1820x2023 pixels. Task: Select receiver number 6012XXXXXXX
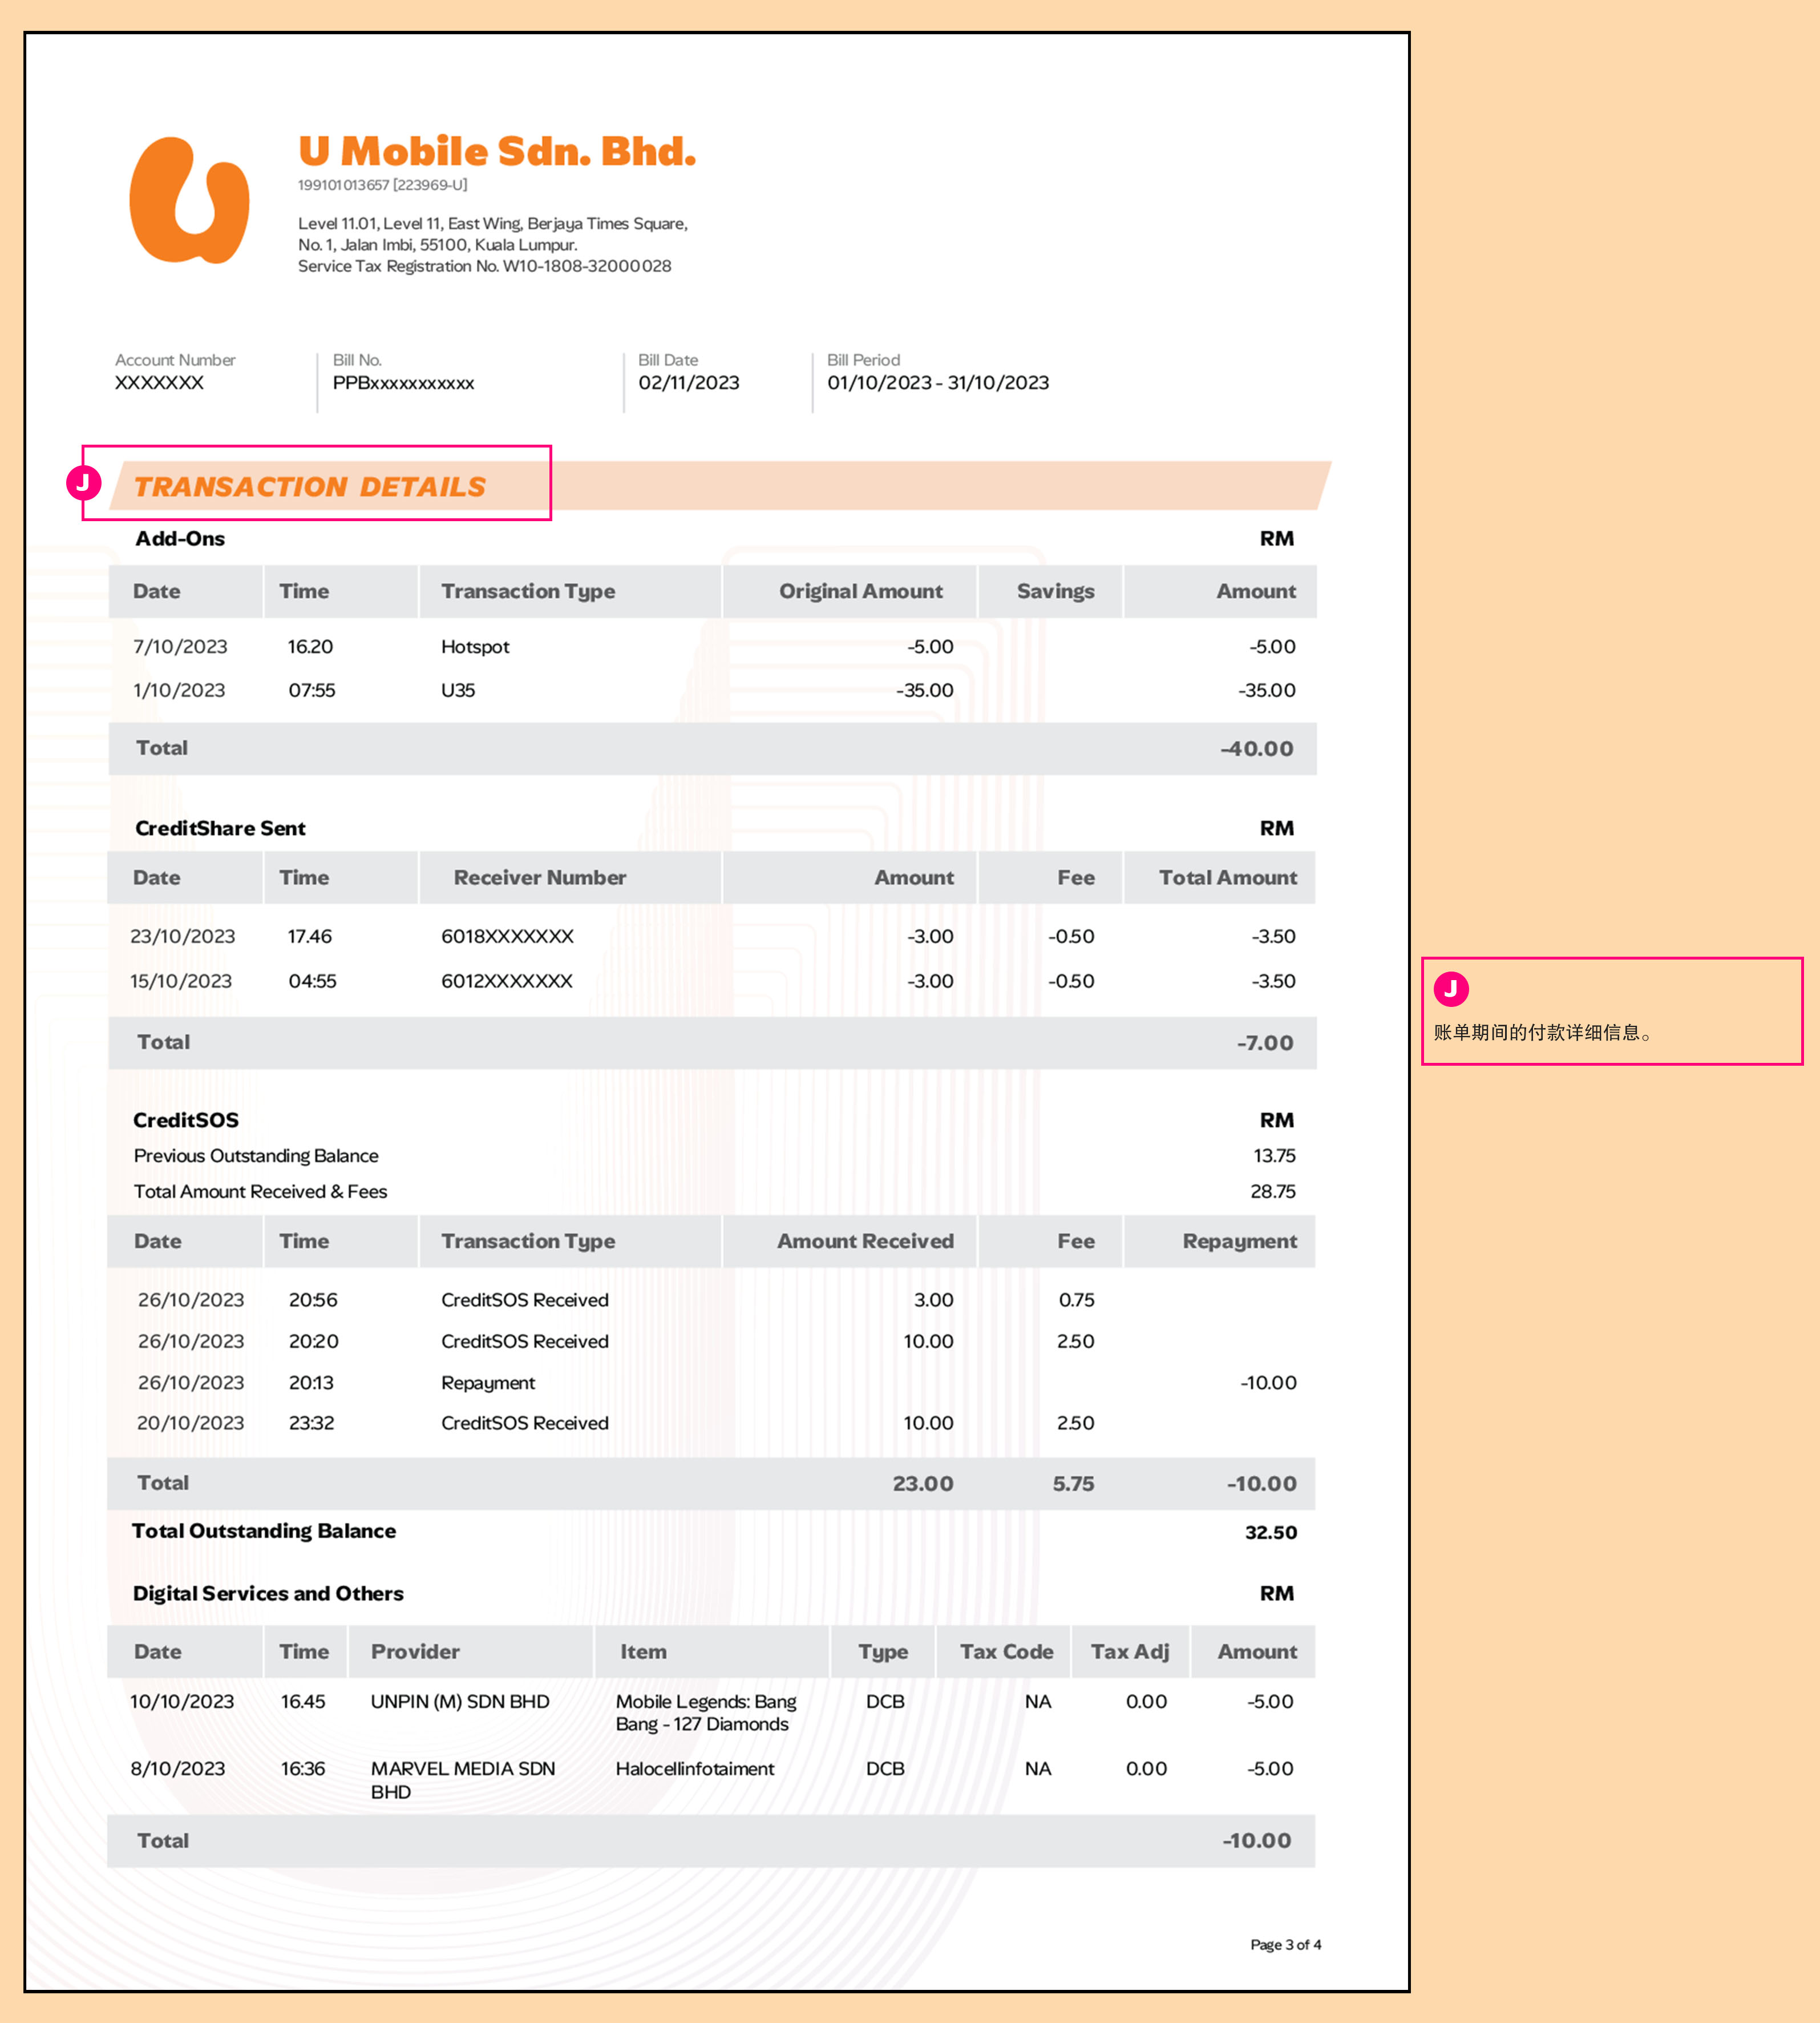[507, 981]
